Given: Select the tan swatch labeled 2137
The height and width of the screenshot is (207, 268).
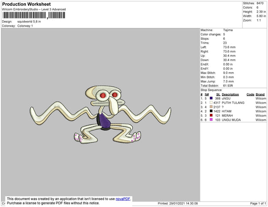Looking at the screenshot, I should (x=211, y=107).
